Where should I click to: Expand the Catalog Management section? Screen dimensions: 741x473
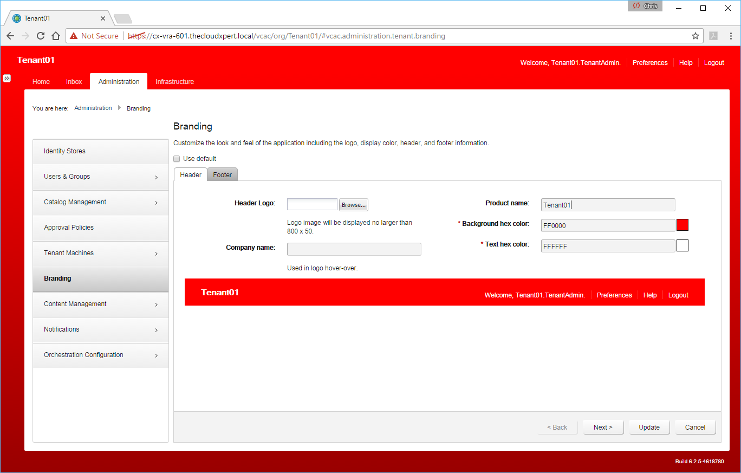click(x=100, y=202)
